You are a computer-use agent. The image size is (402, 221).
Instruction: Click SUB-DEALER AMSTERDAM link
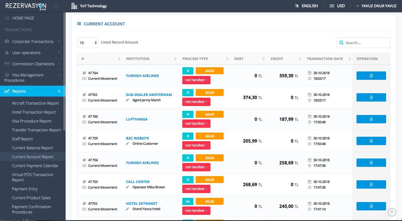coord(149,95)
